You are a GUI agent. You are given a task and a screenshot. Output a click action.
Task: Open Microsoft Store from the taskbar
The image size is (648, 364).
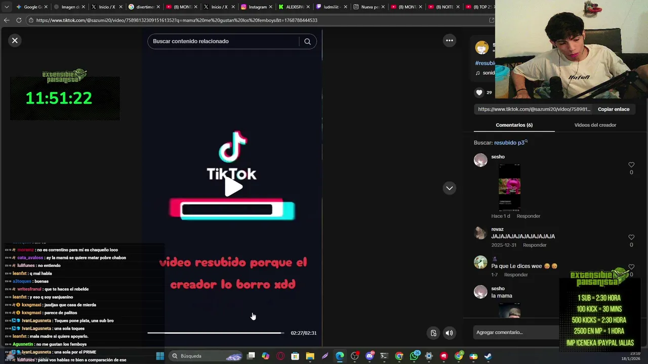pyautogui.click(x=295, y=356)
